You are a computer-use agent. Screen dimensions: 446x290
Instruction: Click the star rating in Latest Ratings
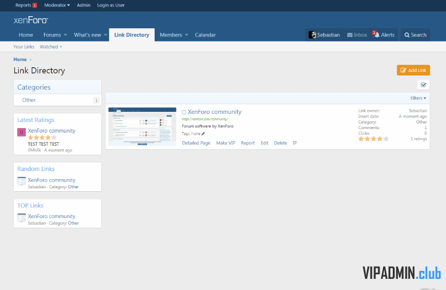coord(42,138)
